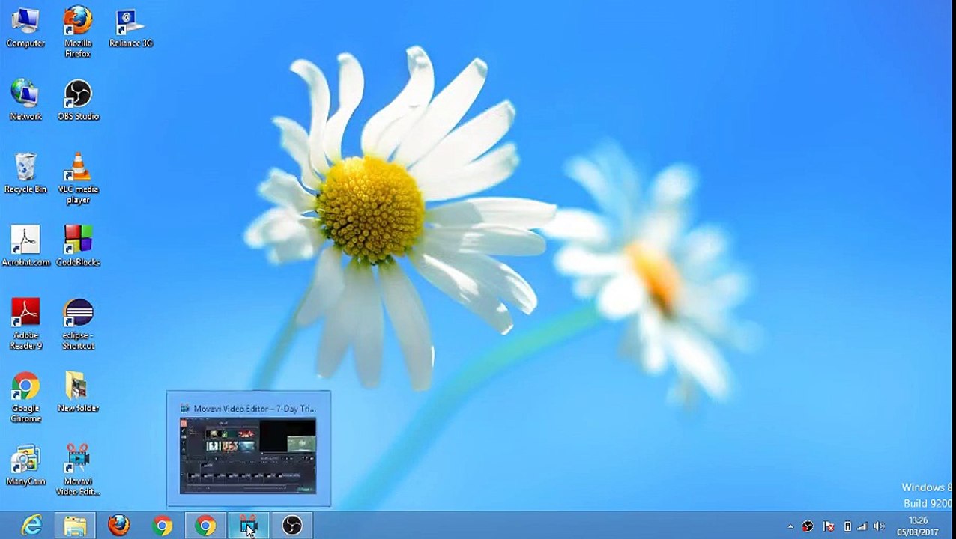
Task: Check the battery status tray icon
Action: click(x=847, y=526)
